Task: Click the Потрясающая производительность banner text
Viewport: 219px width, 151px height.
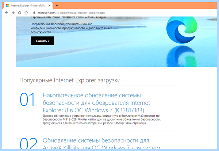Action: point(71,28)
